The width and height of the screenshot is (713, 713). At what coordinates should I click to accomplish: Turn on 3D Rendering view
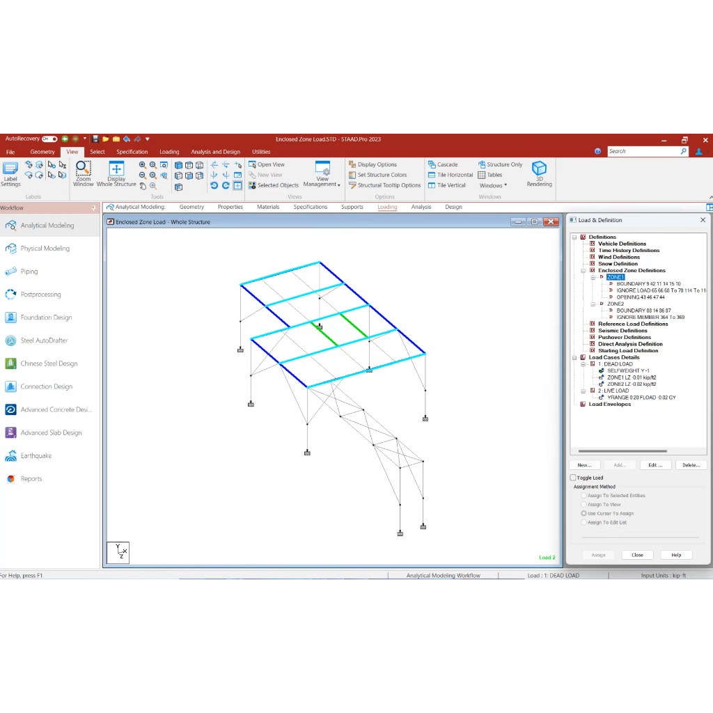[539, 173]
